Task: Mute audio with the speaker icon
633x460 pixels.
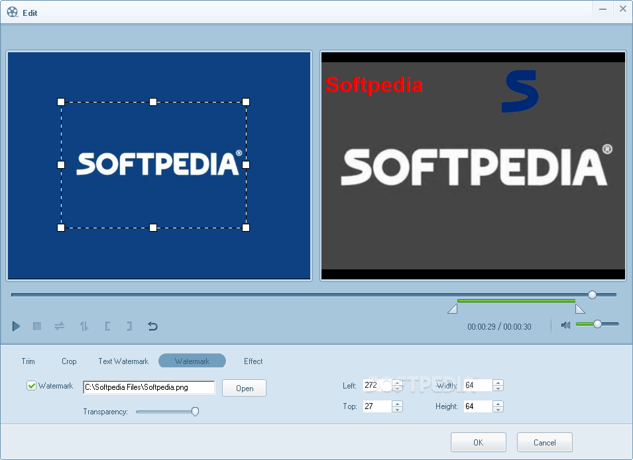Action: click(565, 325)
